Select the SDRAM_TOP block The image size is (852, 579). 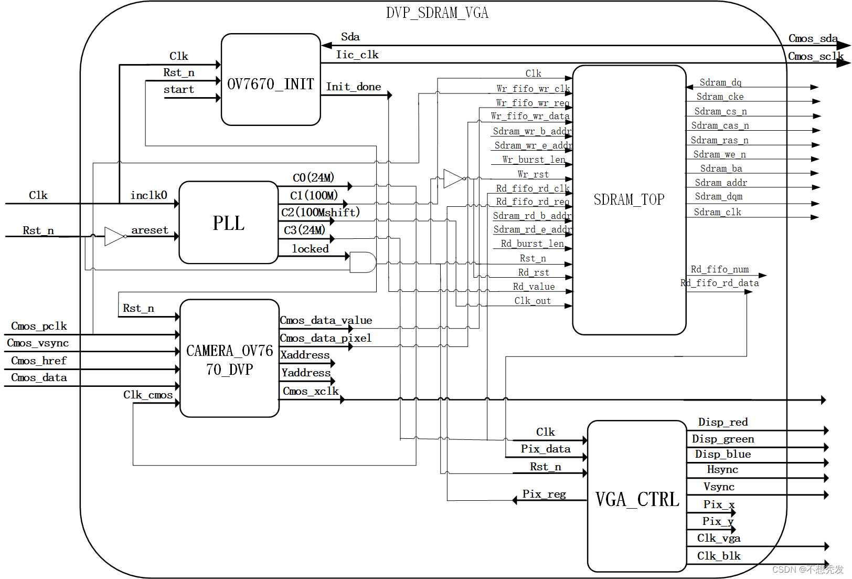pyautogui.click(x=629, y=199)
